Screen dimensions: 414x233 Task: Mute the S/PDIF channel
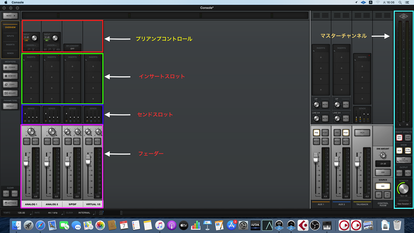point(77,141)
